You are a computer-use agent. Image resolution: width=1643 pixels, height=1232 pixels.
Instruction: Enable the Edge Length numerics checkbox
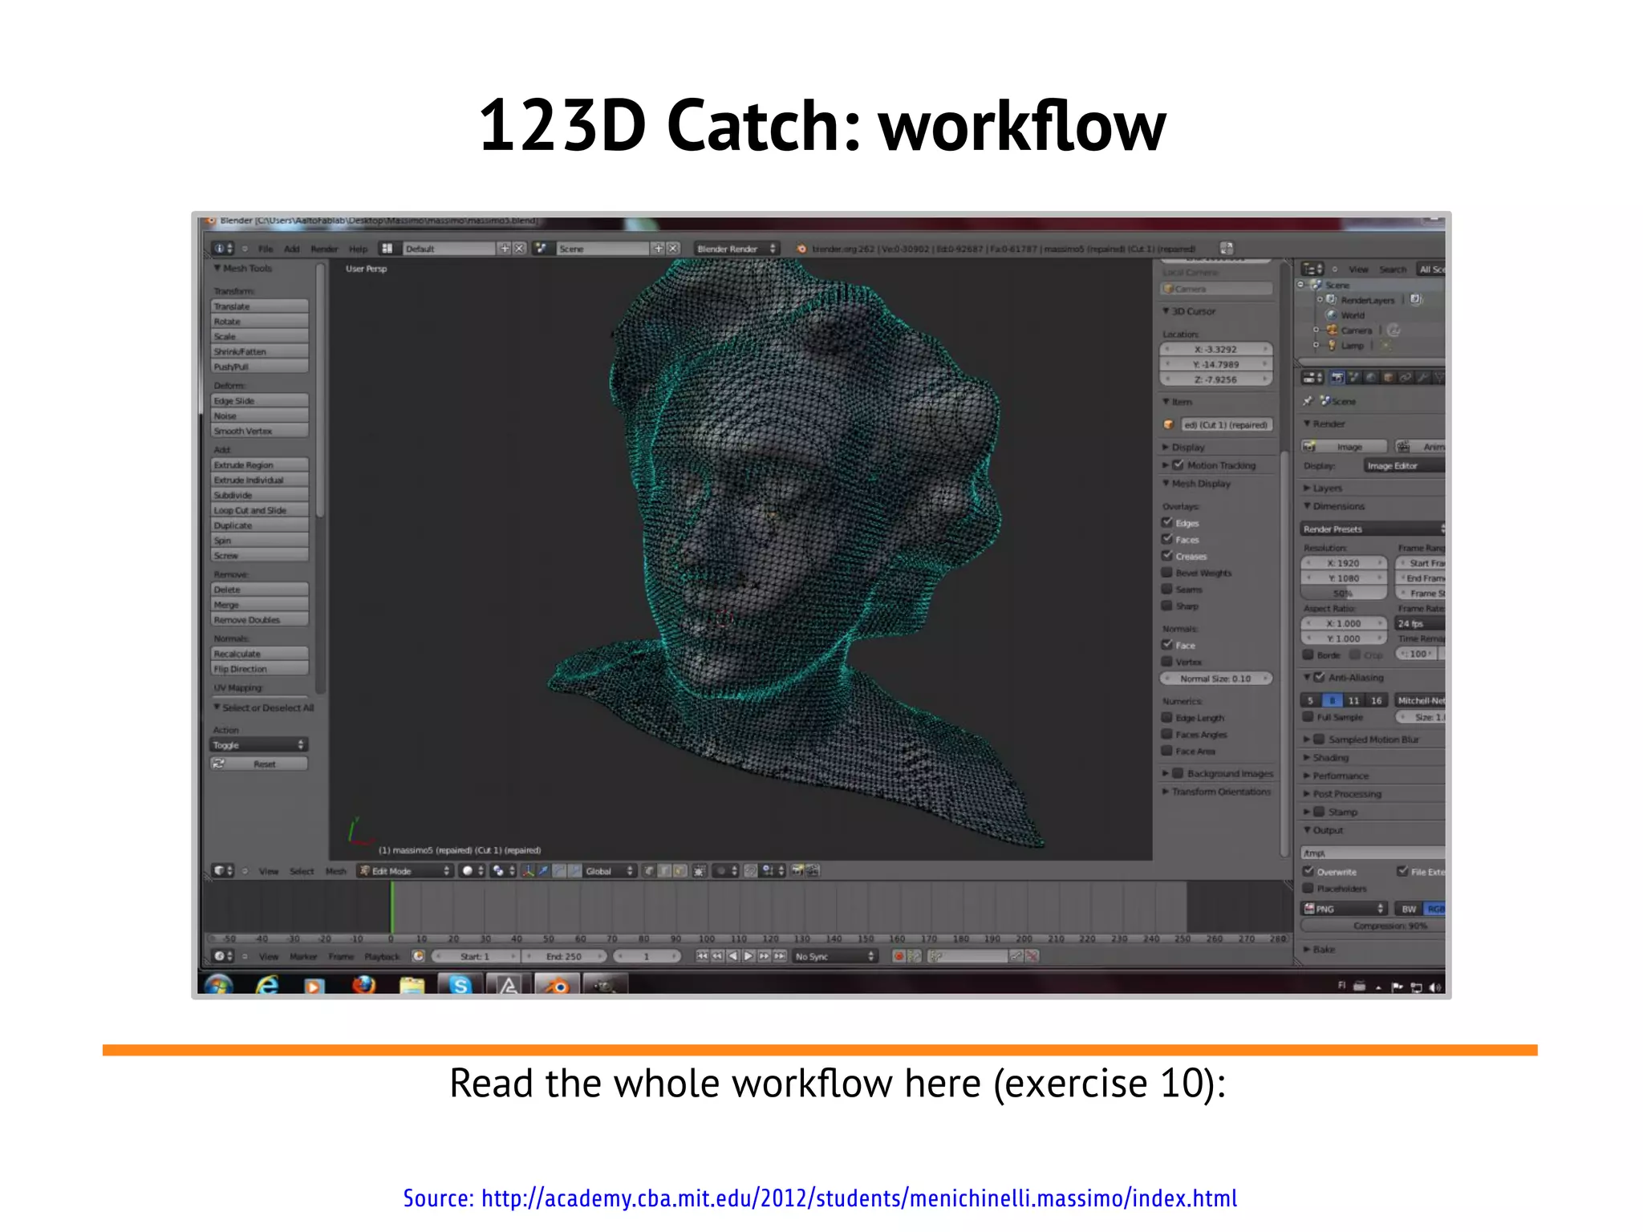click(1167, 717)
